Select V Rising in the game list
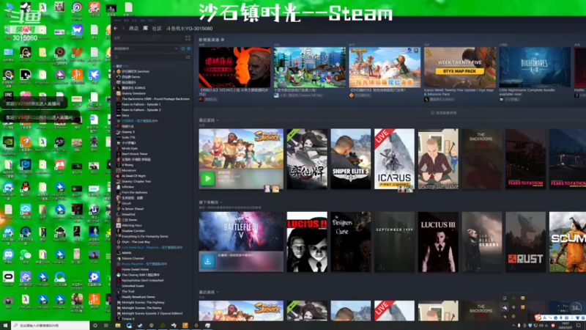The height and width of the screenshot is (330, 586). pyautogui.click(x=127, y=165)
